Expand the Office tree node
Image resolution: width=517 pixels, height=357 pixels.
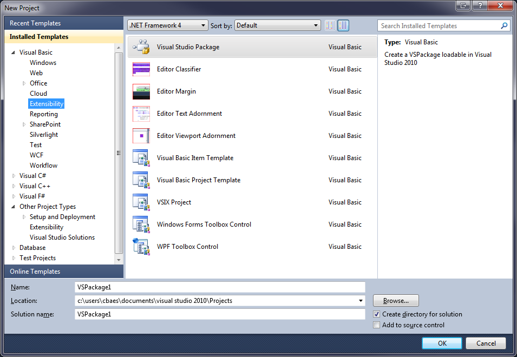(x=24, y=83)
